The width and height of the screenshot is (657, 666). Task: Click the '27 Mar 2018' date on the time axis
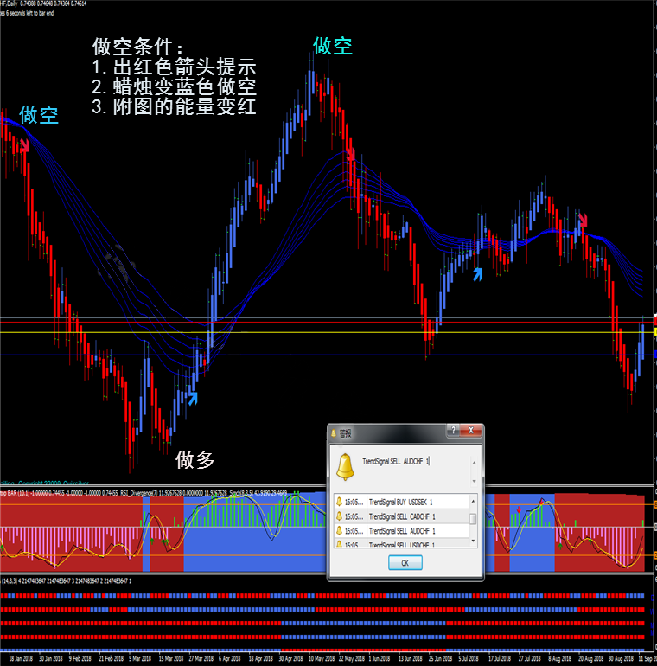[201, 659]
